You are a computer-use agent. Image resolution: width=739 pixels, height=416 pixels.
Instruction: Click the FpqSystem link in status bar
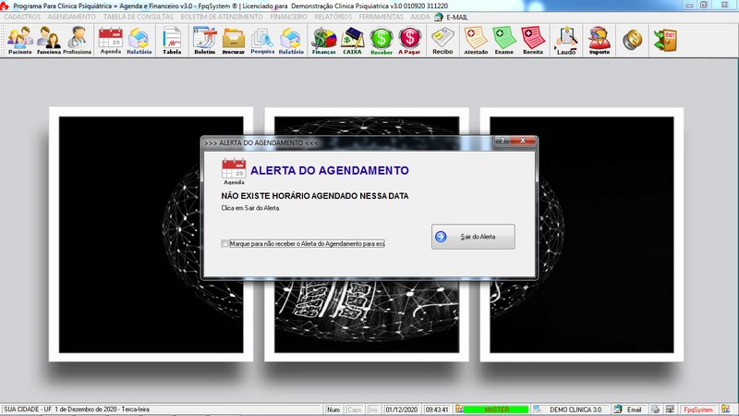pos(698,410)
